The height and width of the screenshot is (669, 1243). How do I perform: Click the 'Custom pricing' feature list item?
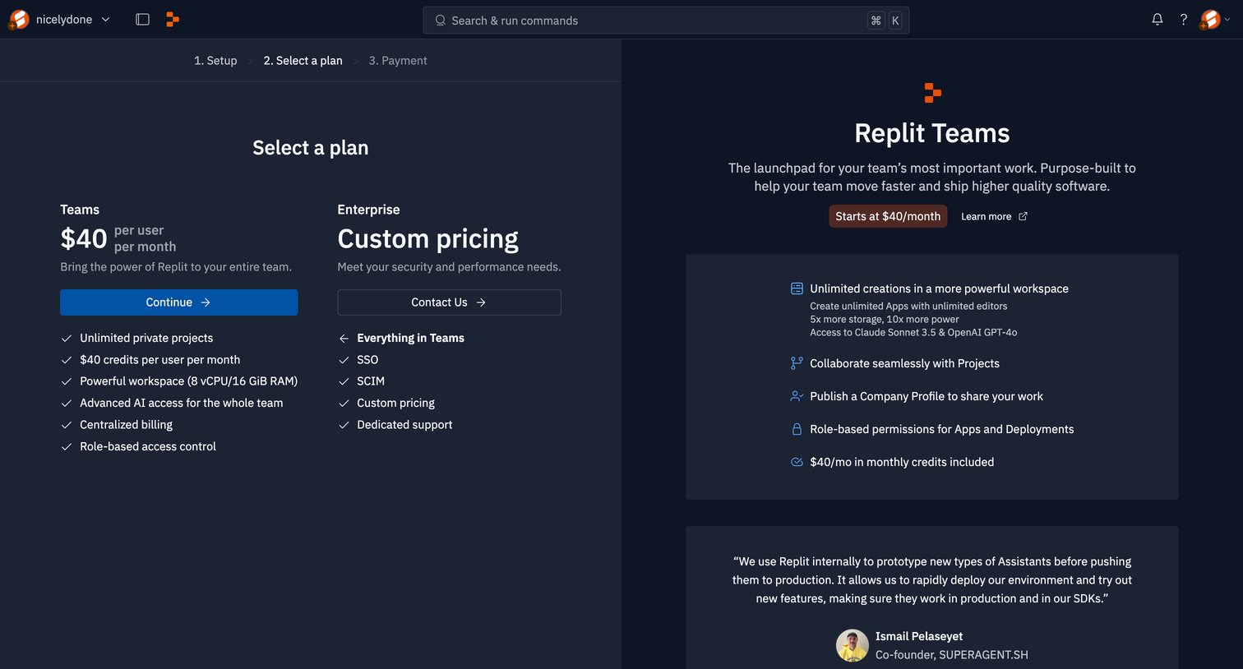click(x=396, y=403)
